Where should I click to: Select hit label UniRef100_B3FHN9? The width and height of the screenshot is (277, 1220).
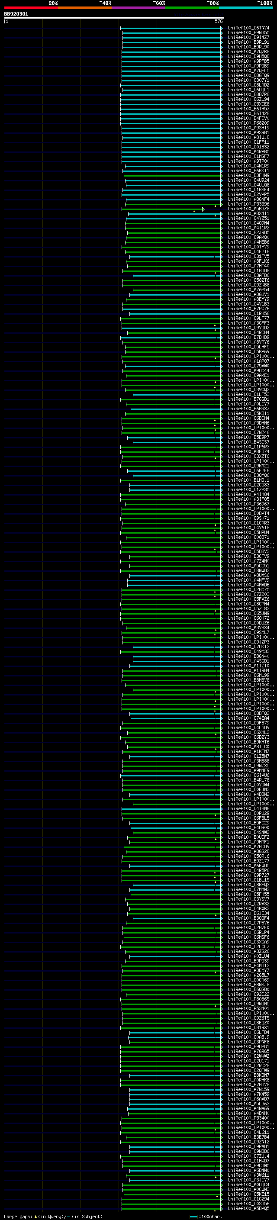coord(248,176)
